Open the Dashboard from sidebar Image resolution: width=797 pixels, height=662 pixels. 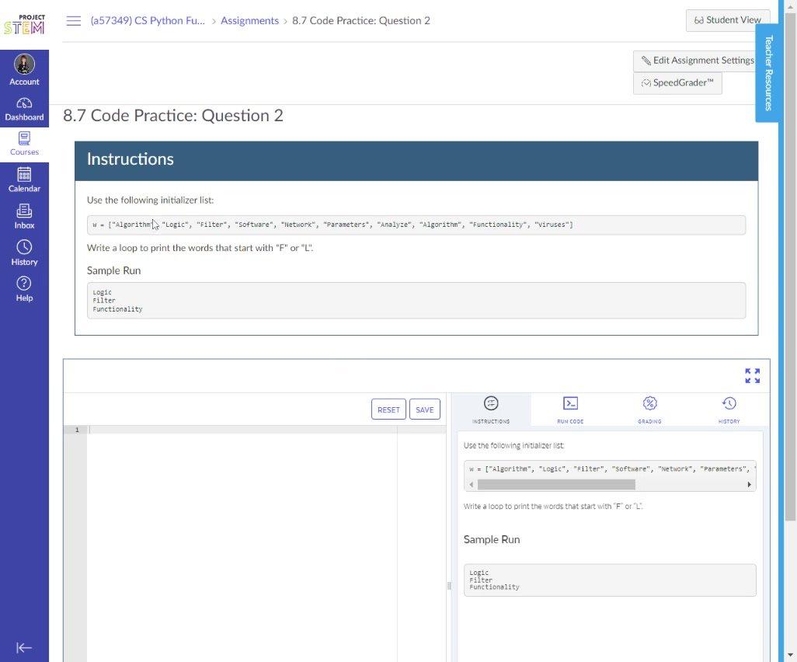point(24,109)
